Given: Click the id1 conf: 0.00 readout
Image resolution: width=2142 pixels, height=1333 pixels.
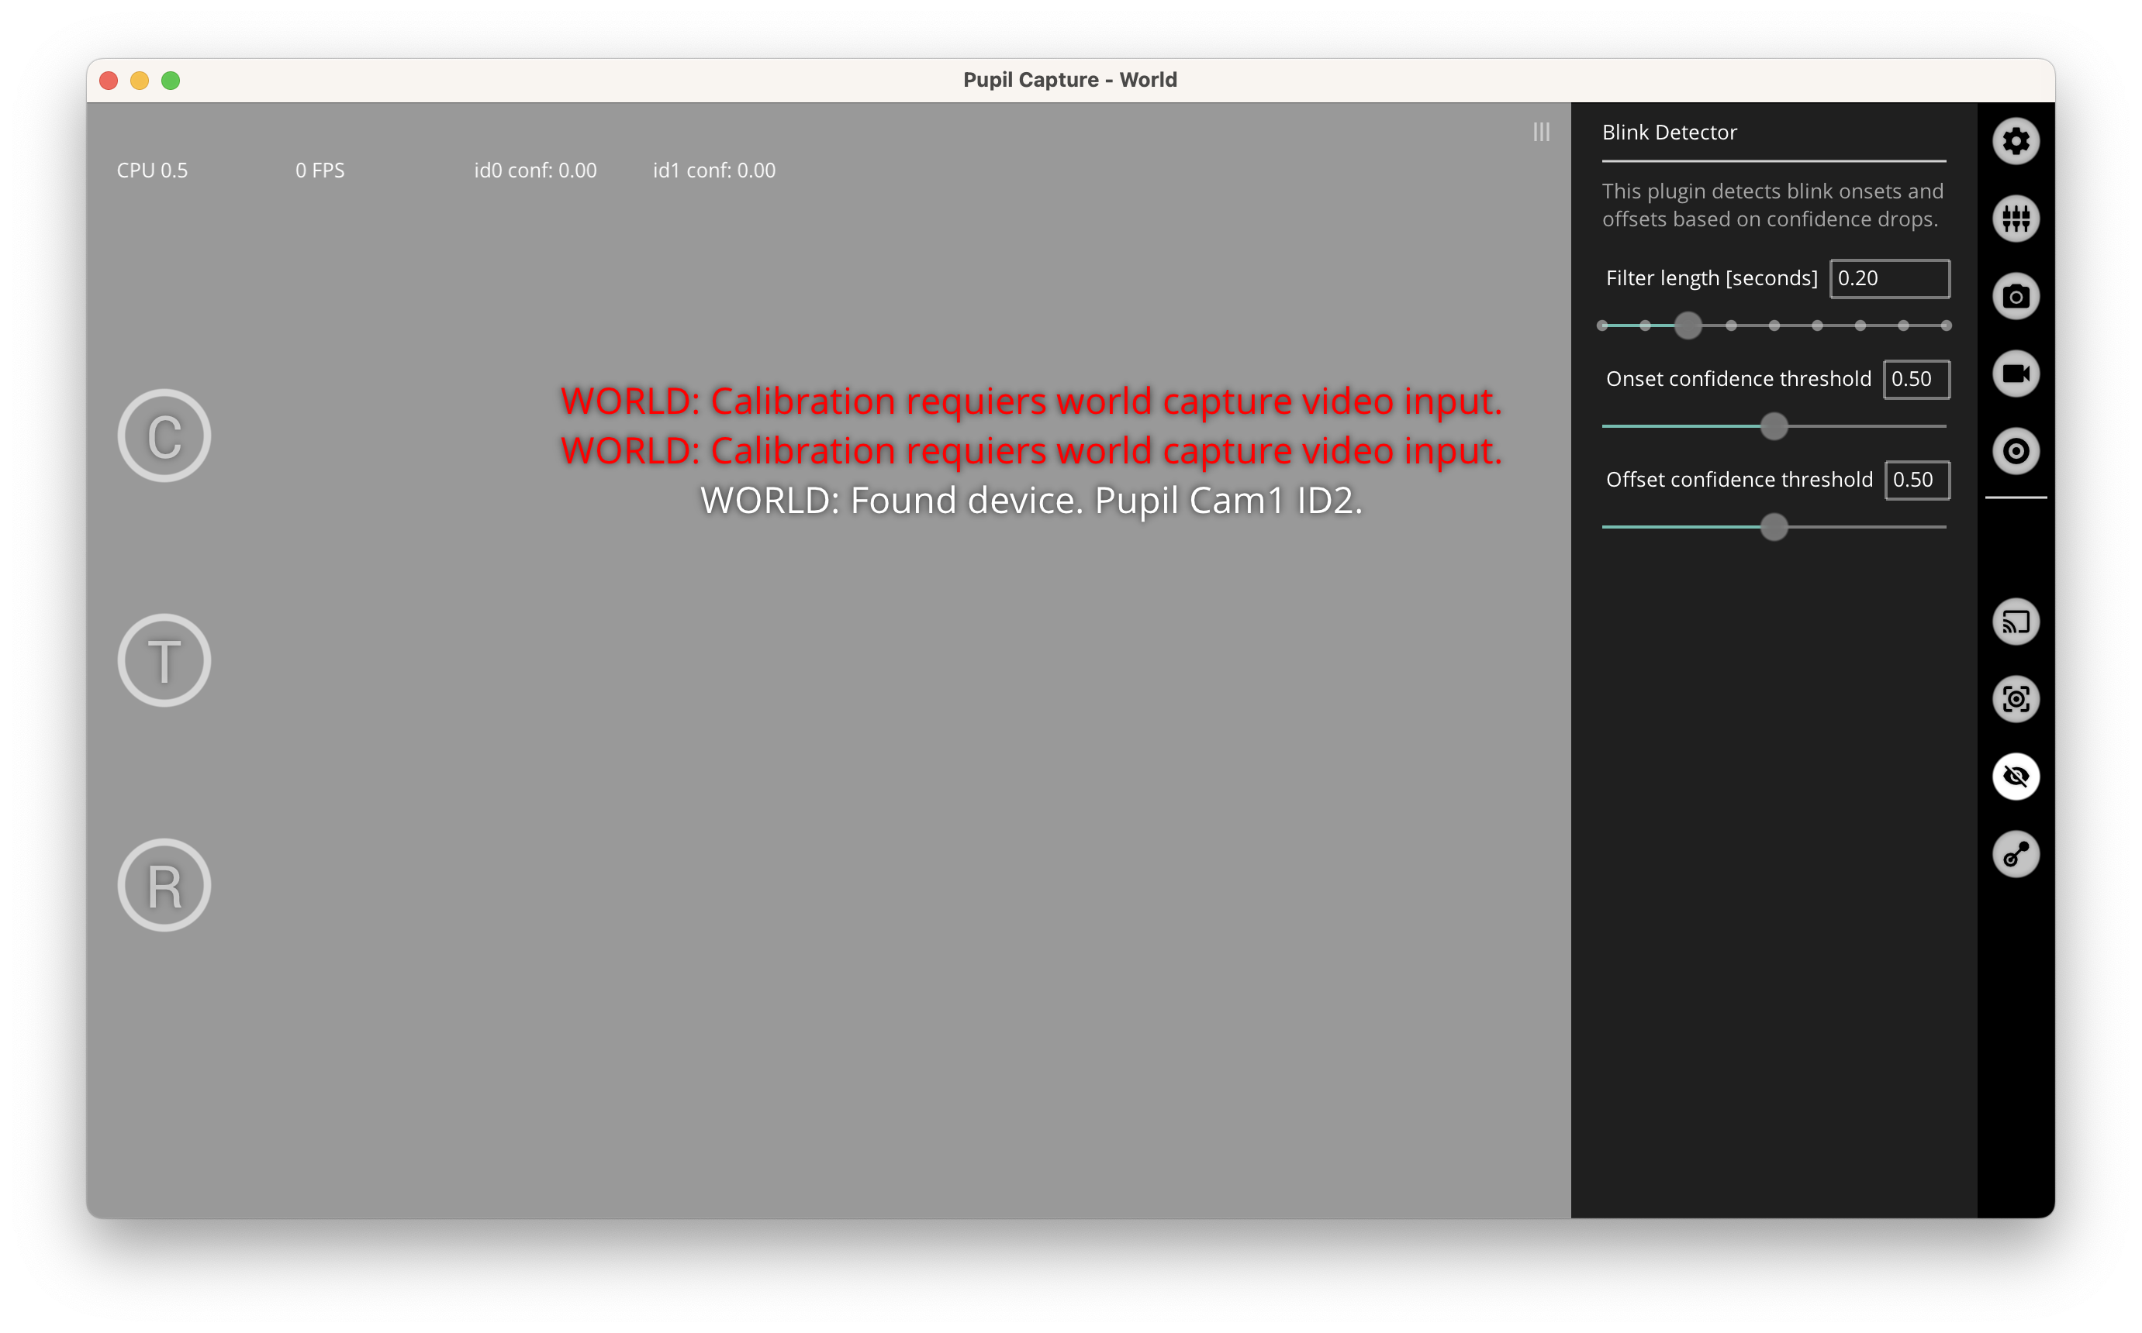Looking at the screenshot, I should (713, 170).
